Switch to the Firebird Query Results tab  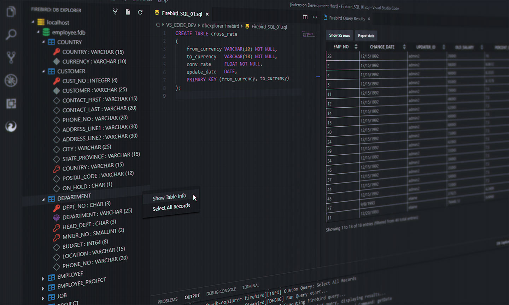[347, 18]
